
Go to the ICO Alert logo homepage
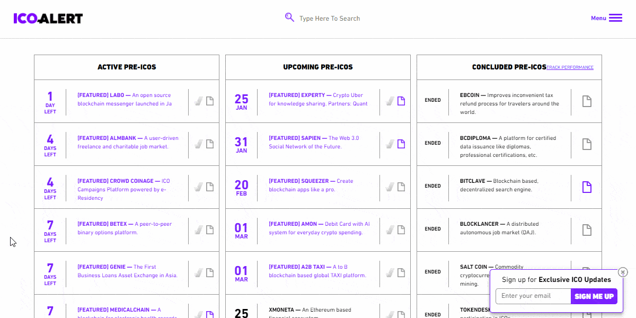(x=48, y=19)
